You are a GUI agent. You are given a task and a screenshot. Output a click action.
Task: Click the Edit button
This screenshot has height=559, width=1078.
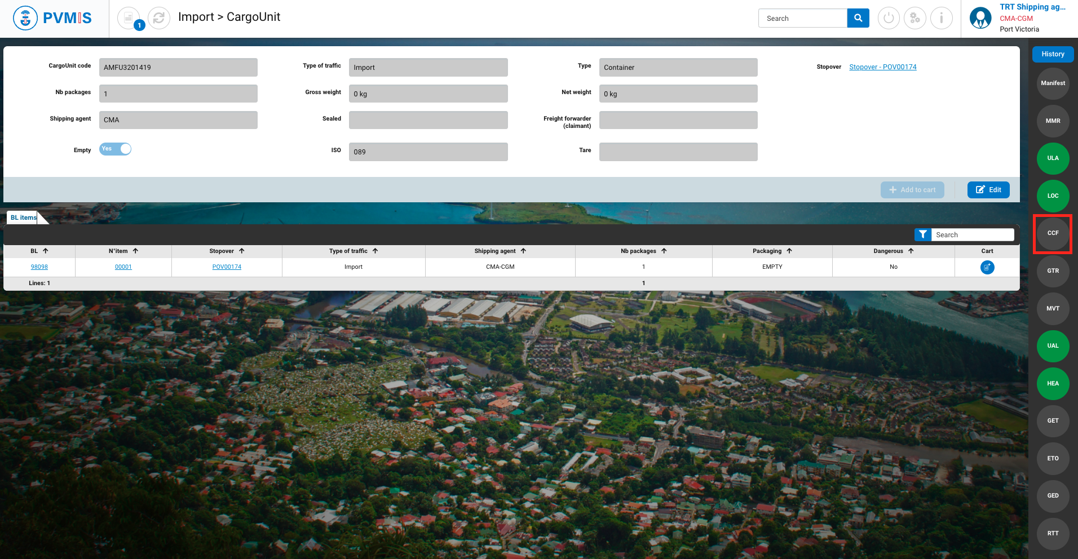[x=988, y=190]
